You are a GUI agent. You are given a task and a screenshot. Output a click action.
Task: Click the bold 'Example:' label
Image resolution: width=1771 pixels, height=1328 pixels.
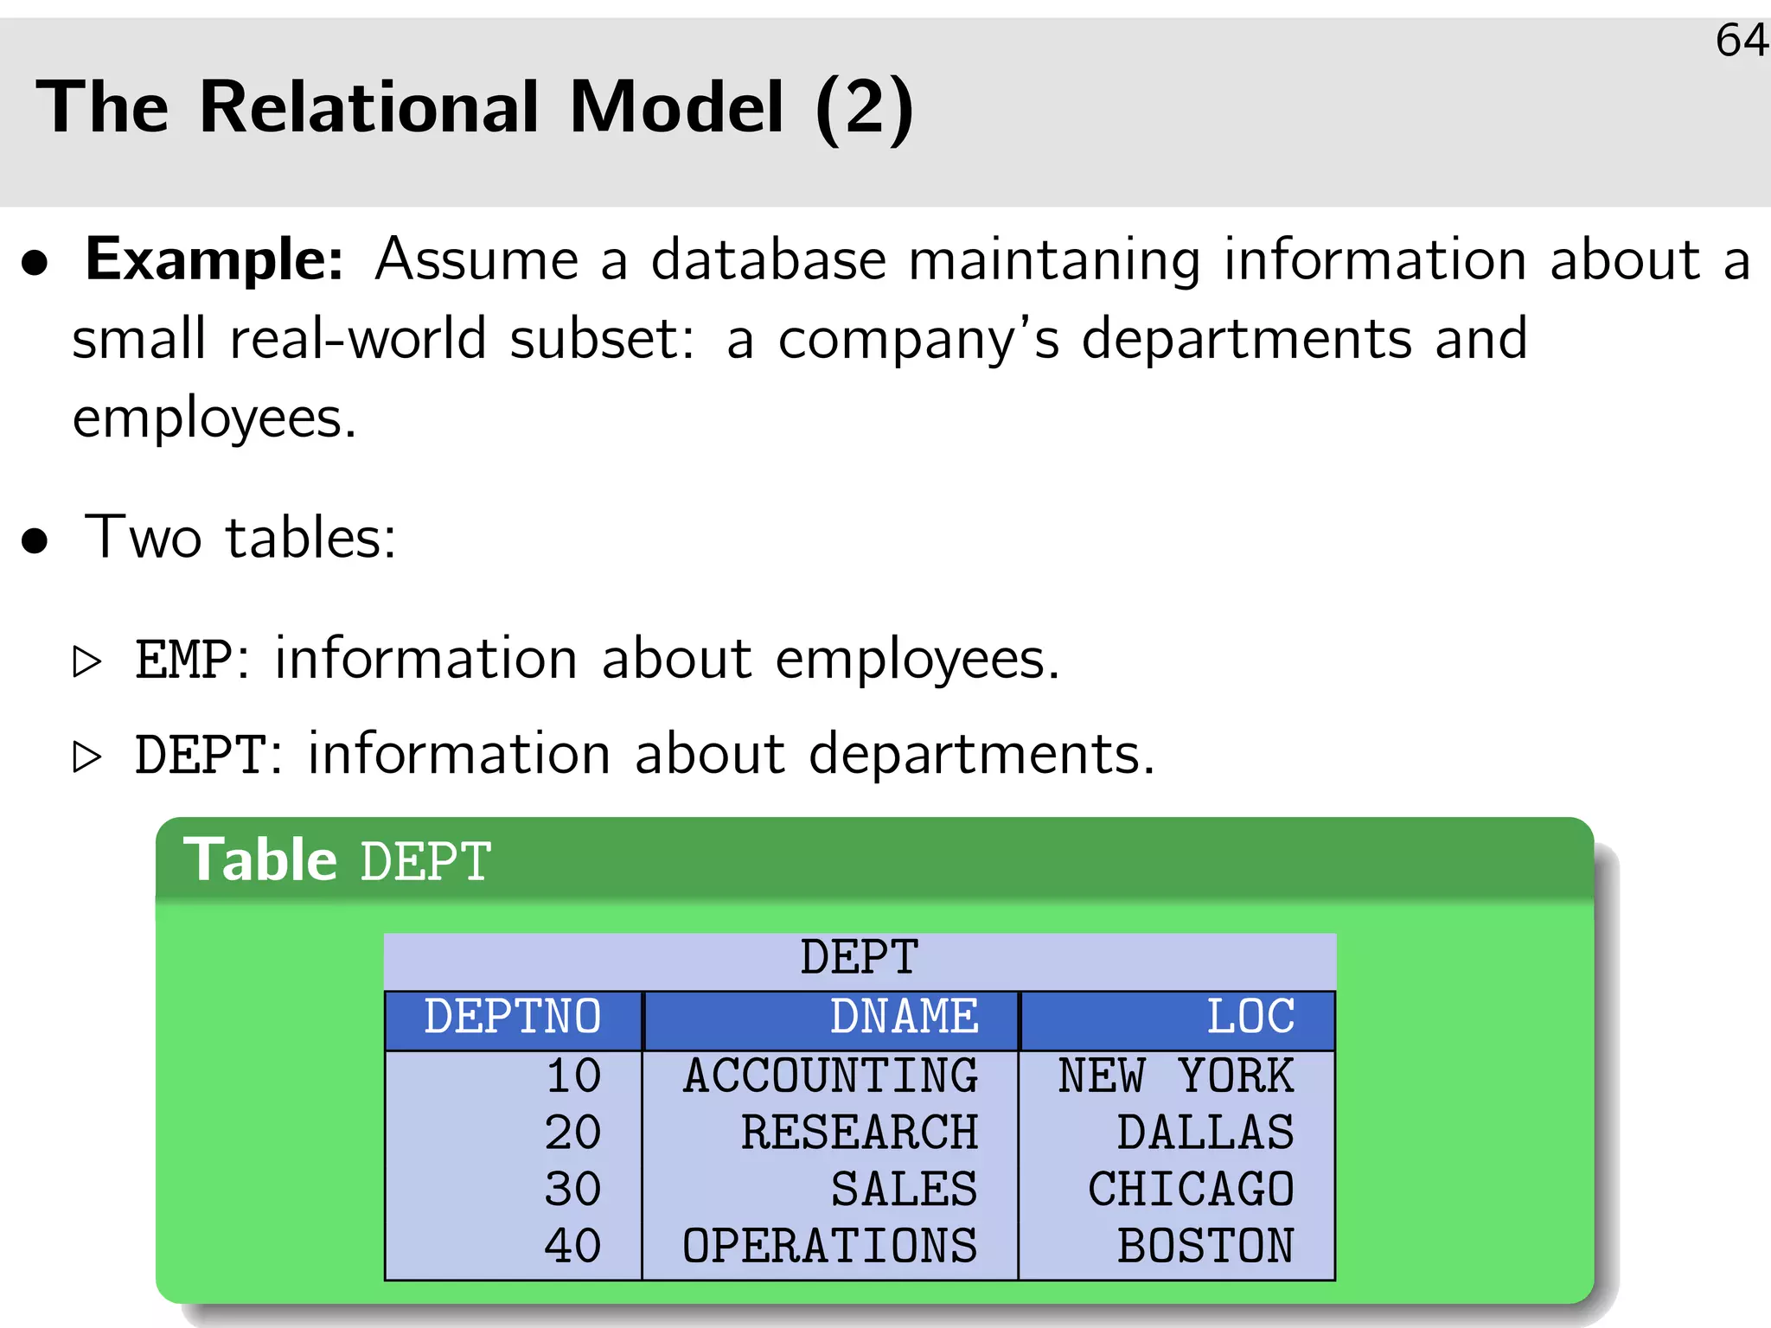pos(214,259)
